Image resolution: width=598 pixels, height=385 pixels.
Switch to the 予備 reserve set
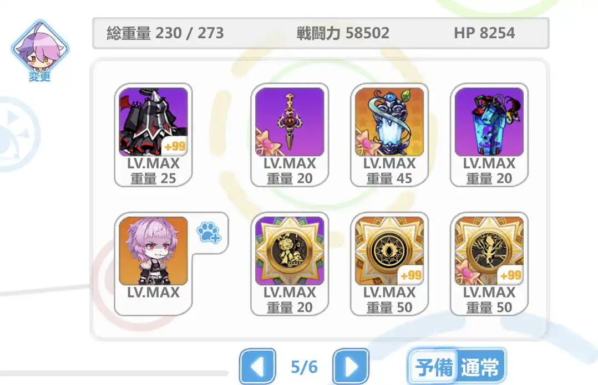click(x=433, y=367)
